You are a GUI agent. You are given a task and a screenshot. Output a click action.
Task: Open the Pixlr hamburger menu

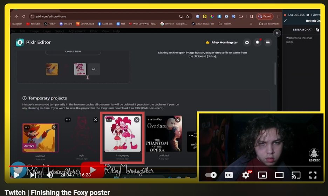268,42
